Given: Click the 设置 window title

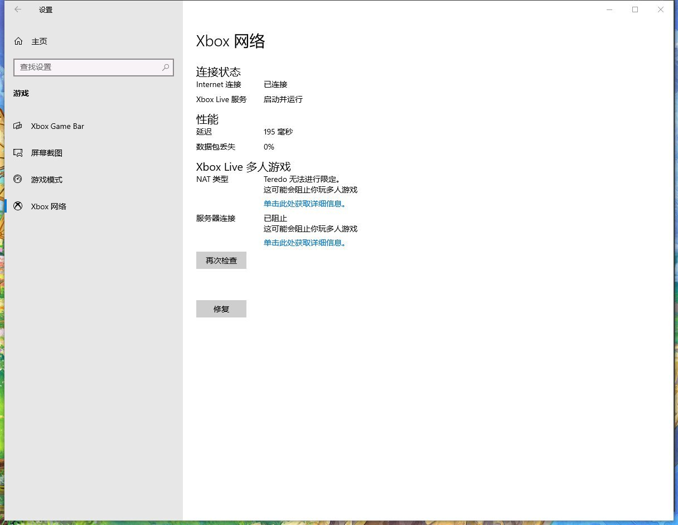Looking at the screenshot, I should pyautogui.click(x=46, y=9).
